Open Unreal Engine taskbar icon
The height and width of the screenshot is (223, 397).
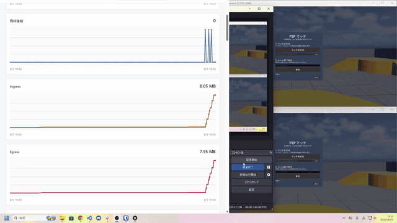[135, 218]
